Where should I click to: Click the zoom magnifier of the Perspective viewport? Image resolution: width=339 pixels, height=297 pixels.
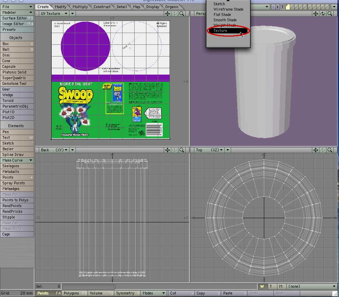[330, 14]
